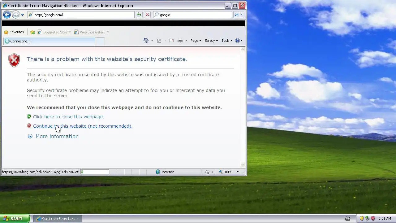Click 'Click here to close this webpage' link
The image size is (396, 223).
(68, 117)
